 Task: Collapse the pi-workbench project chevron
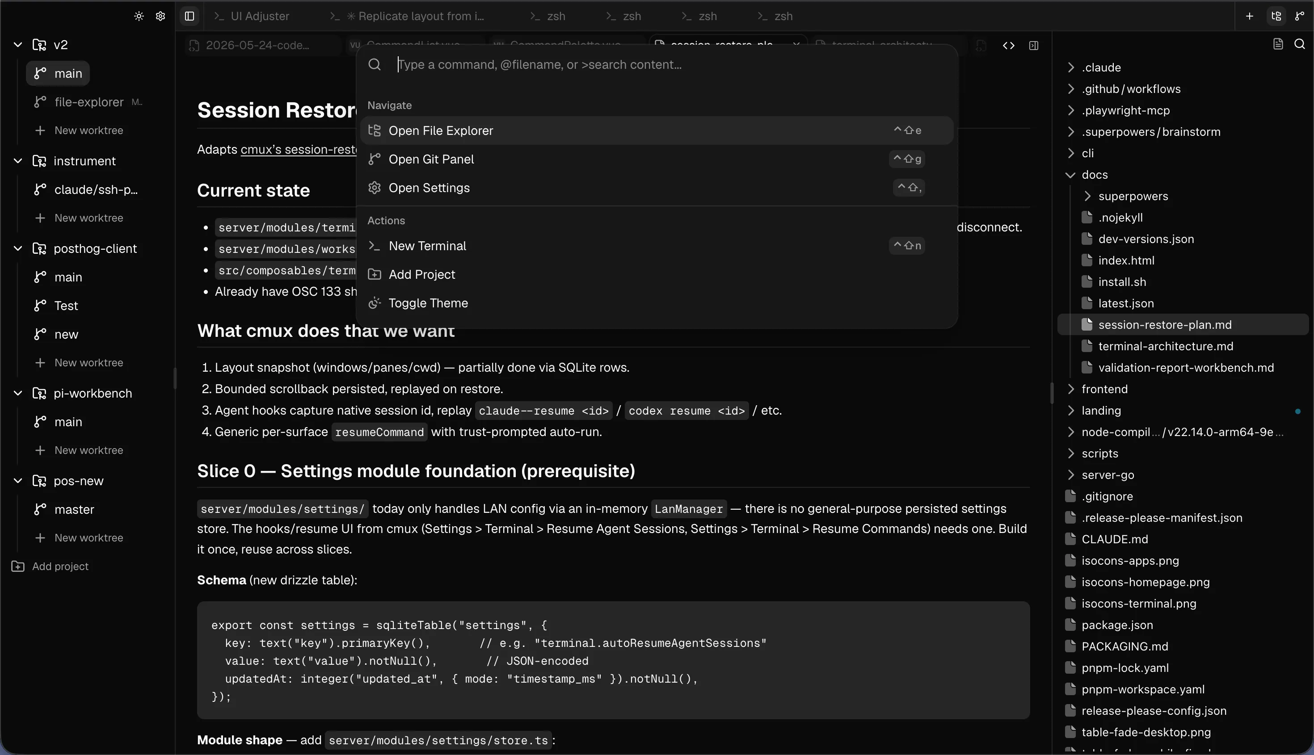click(x=17, y=393)
